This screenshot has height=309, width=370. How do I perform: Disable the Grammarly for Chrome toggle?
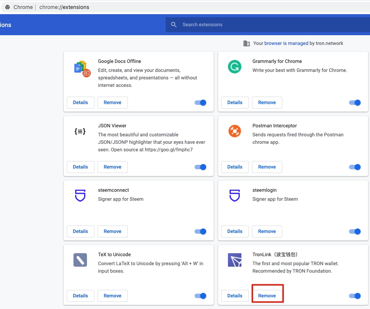(355, 103)
